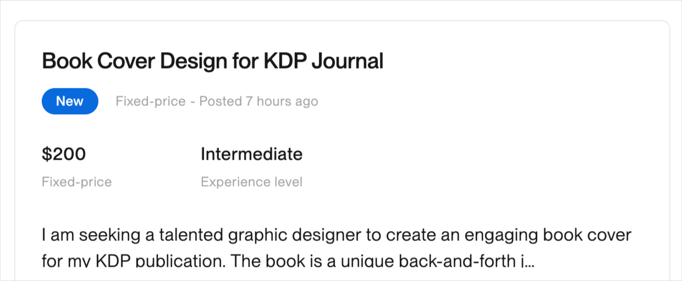Image resolution: width=682 pixels, height=281 pixels.
Task: Expand the truncated description at the ellipsis
Action: click(x=529, y=261)
